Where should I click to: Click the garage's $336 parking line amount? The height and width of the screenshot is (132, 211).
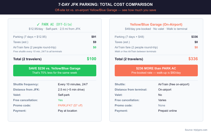[195, 37]
